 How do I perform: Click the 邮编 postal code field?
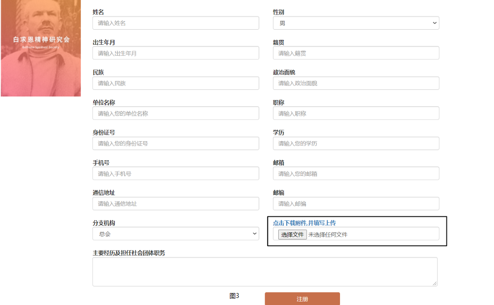point(356,204)
